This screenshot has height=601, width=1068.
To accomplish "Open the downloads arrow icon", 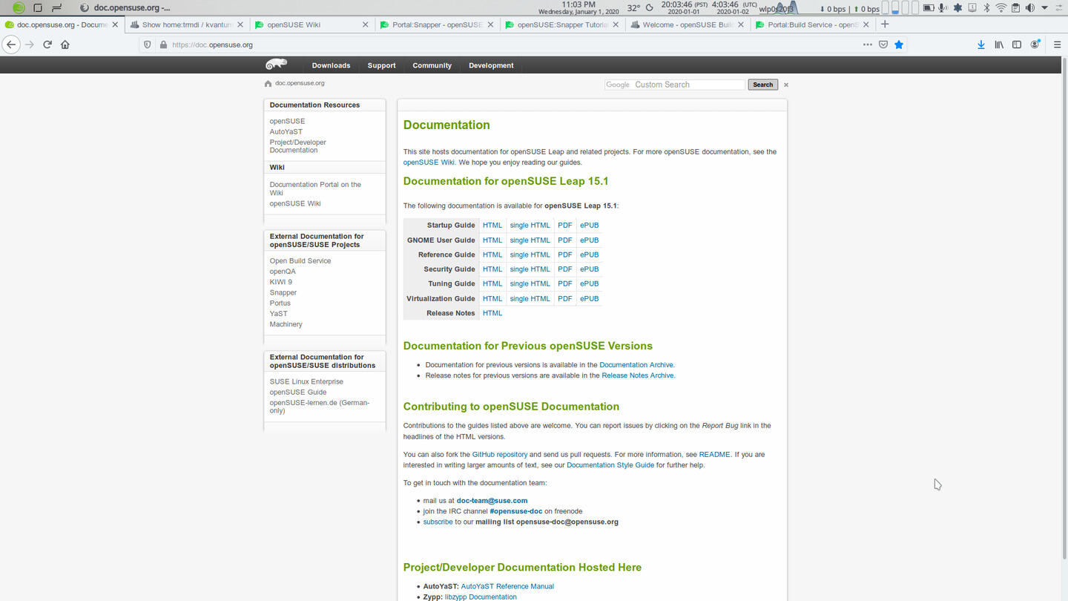I will coord(981,45).
